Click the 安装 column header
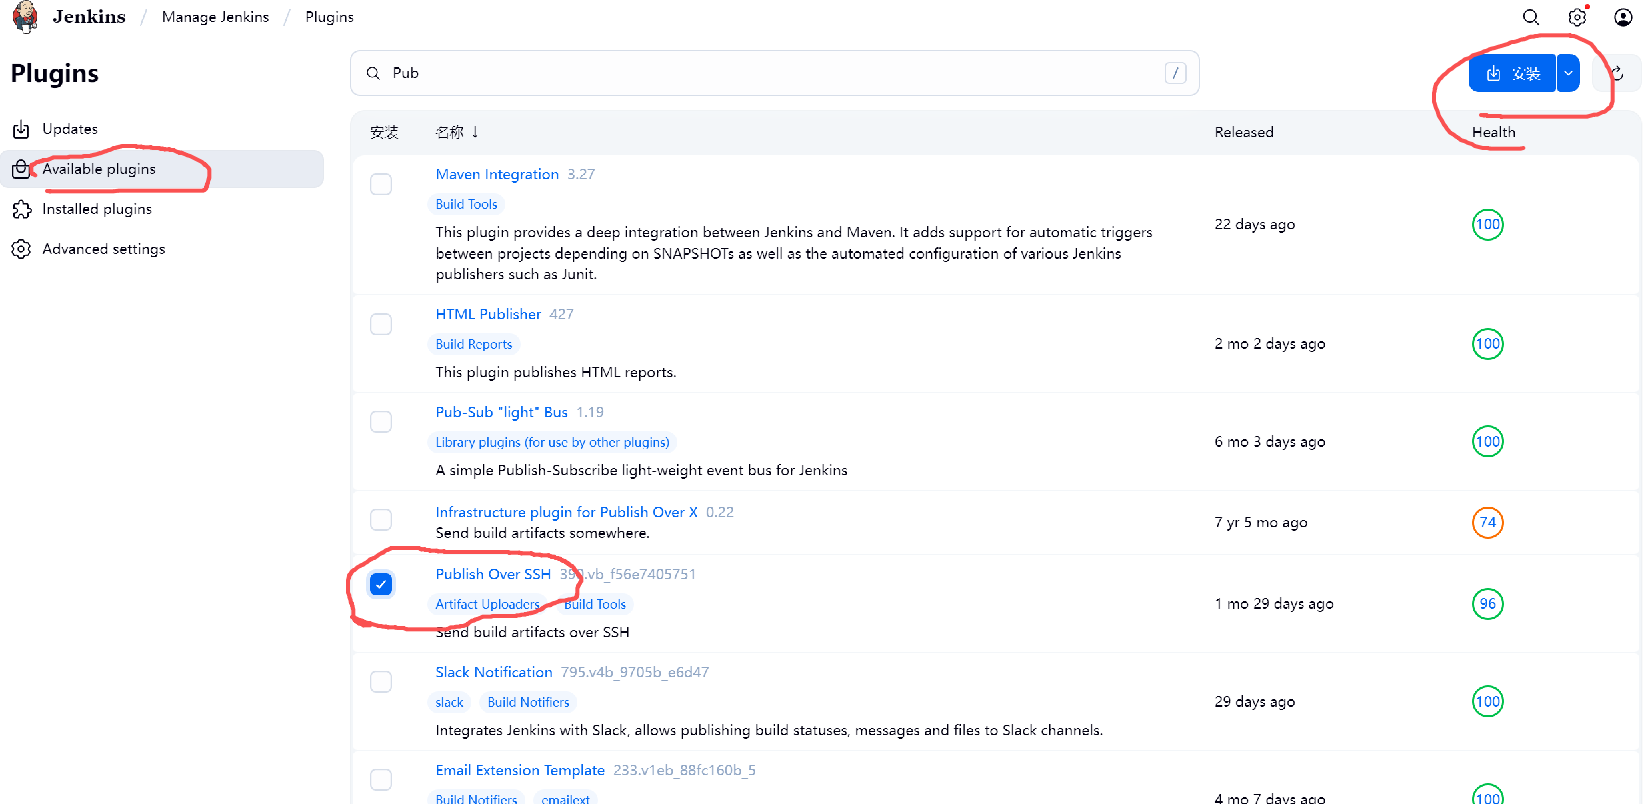Viewport: 1650px width, 804px height. 384,133
